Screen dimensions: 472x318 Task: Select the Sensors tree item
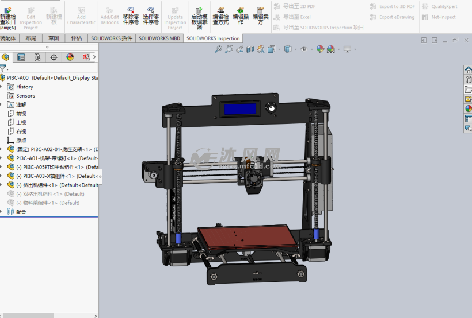coord(21,96)
